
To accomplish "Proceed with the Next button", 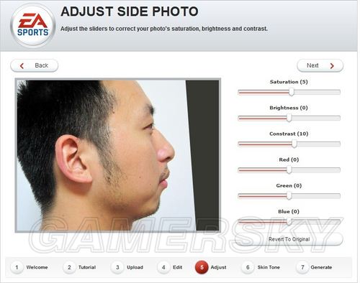I will 320,65.
